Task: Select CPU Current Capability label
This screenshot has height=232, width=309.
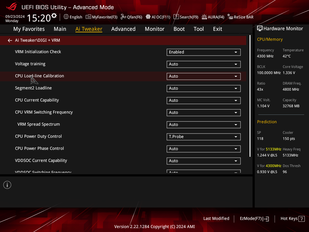Action: [x=37, y=100]
